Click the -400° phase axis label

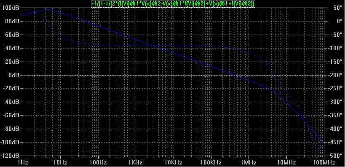tap(335, 129)
